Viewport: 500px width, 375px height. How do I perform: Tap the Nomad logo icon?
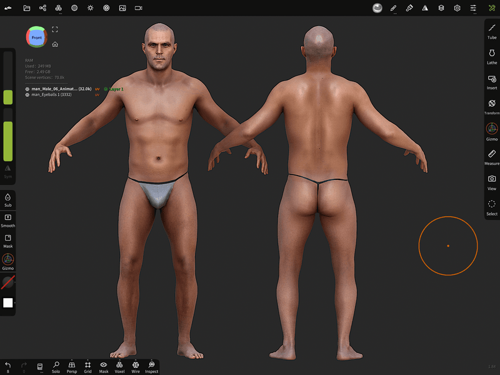point(8,8)
